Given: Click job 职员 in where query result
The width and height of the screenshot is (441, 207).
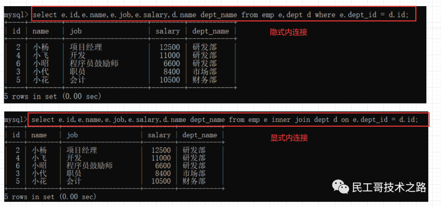Looking at the screenshot, I should tap(78, 72).
